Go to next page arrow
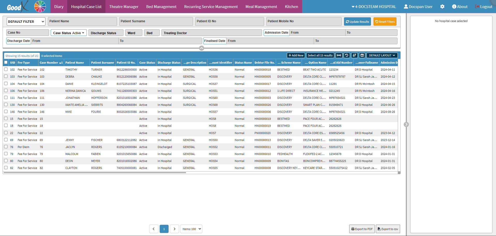 coord(174,229)
